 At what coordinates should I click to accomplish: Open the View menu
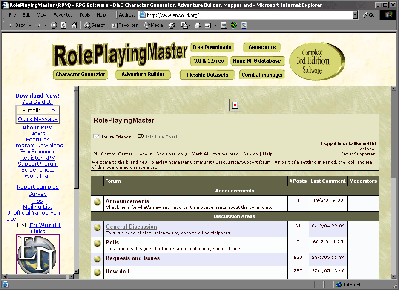42,15
